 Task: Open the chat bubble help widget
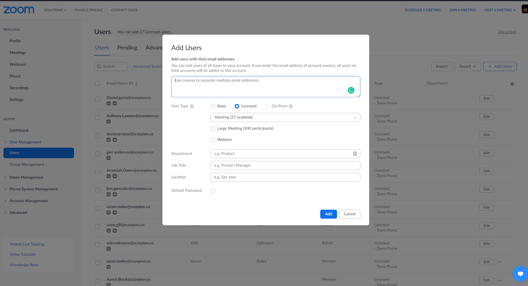tap(520, 273)
